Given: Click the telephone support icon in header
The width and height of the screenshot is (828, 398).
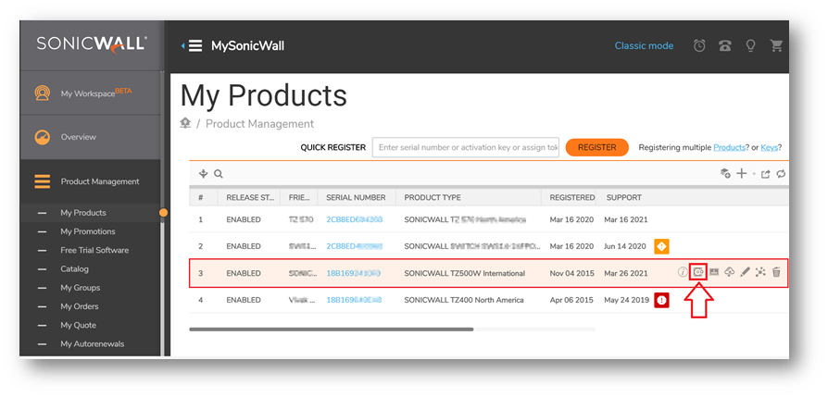Looking at the screenshot, I should pyautogui.click(x=724, y=45).
